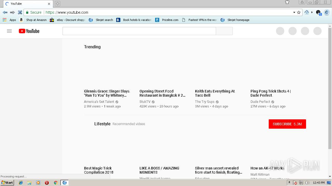Open Windows Explorer folder from taskbar
The width and height of the screenshot is (332, 186).
(x=29, y=183)
